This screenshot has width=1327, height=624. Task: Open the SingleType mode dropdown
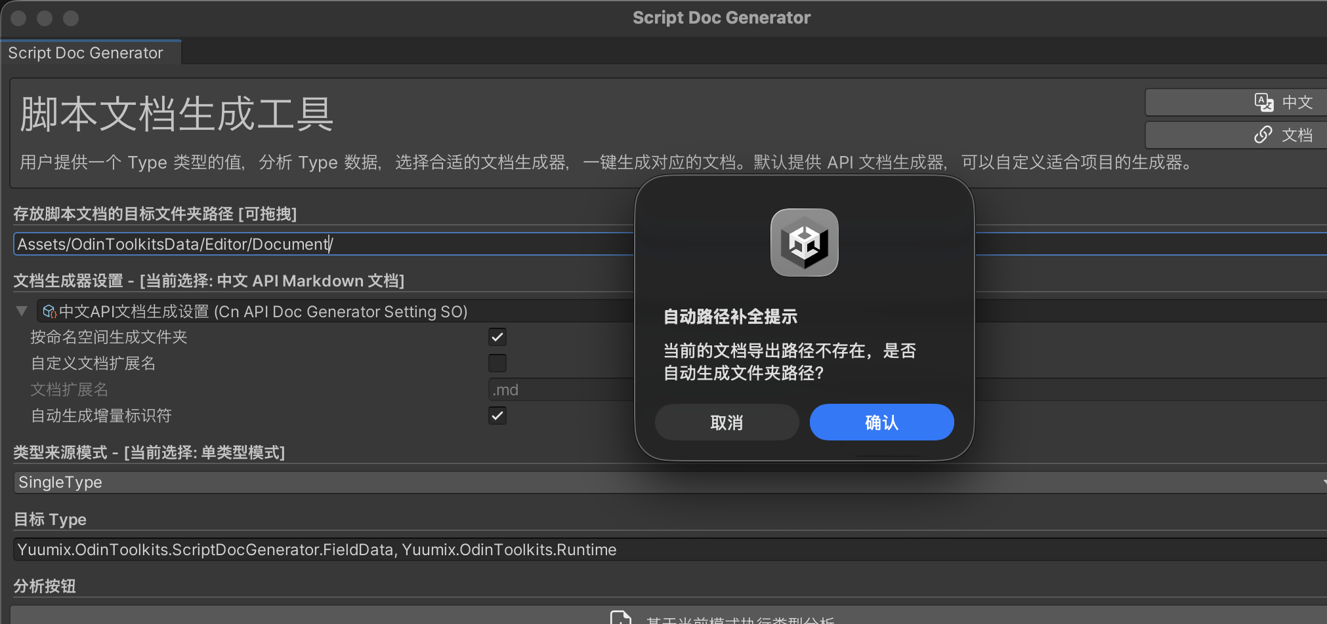tap(656, 482)
